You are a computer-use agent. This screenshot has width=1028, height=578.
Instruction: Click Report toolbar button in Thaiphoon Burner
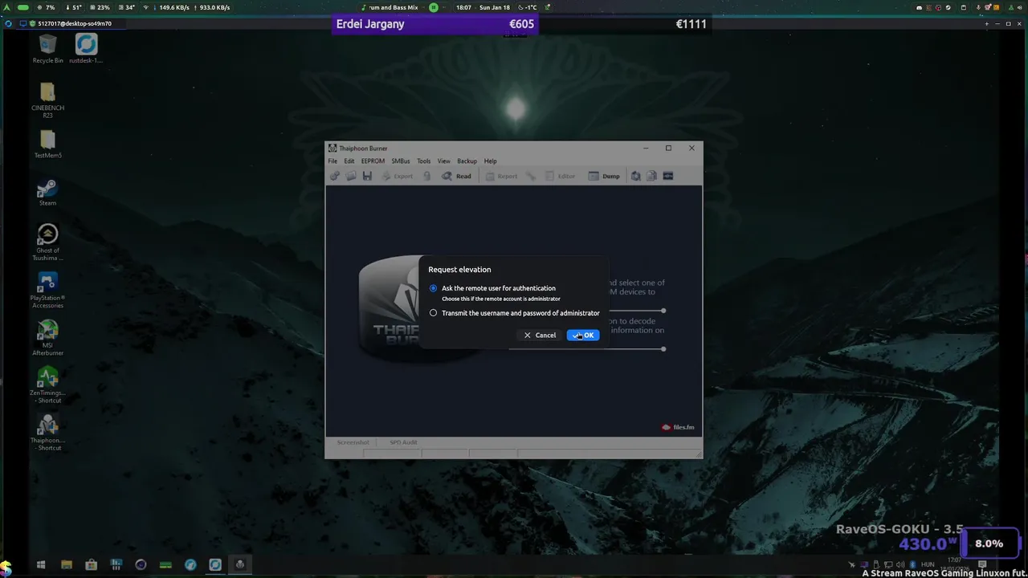click(x=501, y=176)
